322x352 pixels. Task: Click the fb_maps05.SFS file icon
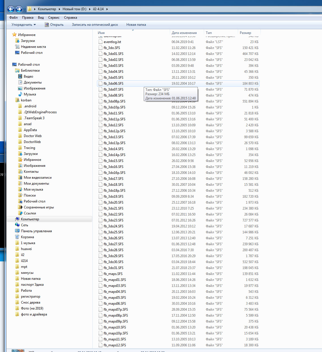click(x=100, y=298)
